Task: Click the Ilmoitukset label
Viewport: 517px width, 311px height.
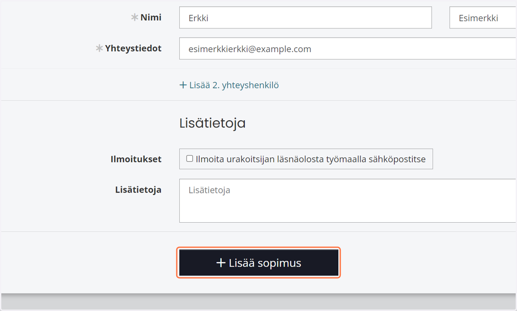Action: coord(136,159)
